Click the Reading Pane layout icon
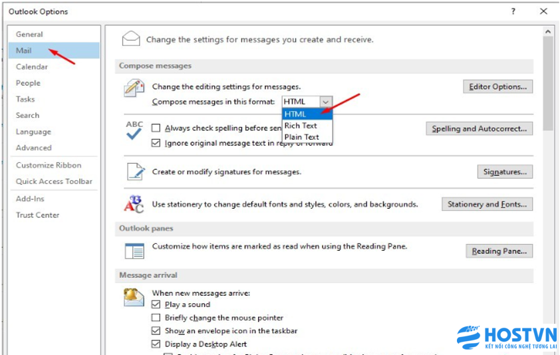The width and height of the screenshot is (560, 355). [x=134, y=251]
